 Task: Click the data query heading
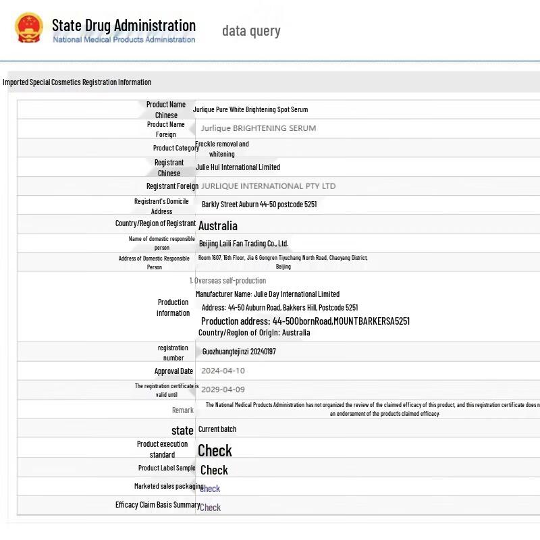tap(251, 31)
